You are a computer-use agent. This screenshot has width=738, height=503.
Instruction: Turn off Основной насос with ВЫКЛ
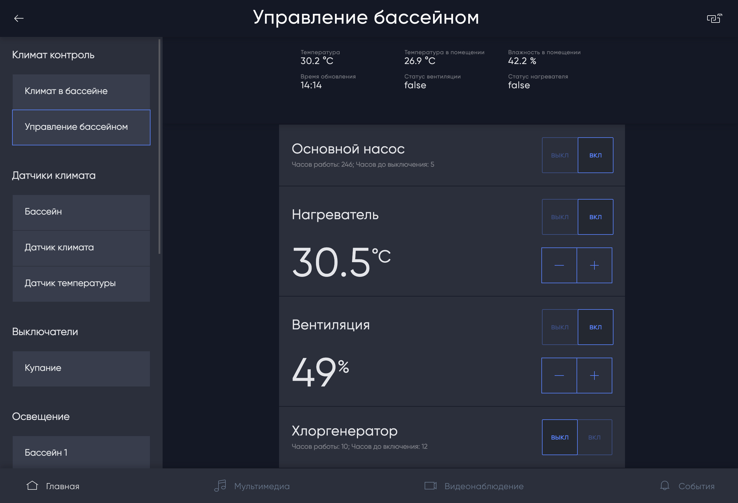click(x=560, y=155)
